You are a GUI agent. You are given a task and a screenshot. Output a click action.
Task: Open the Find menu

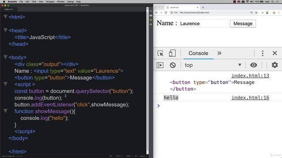tap(34, 2)
